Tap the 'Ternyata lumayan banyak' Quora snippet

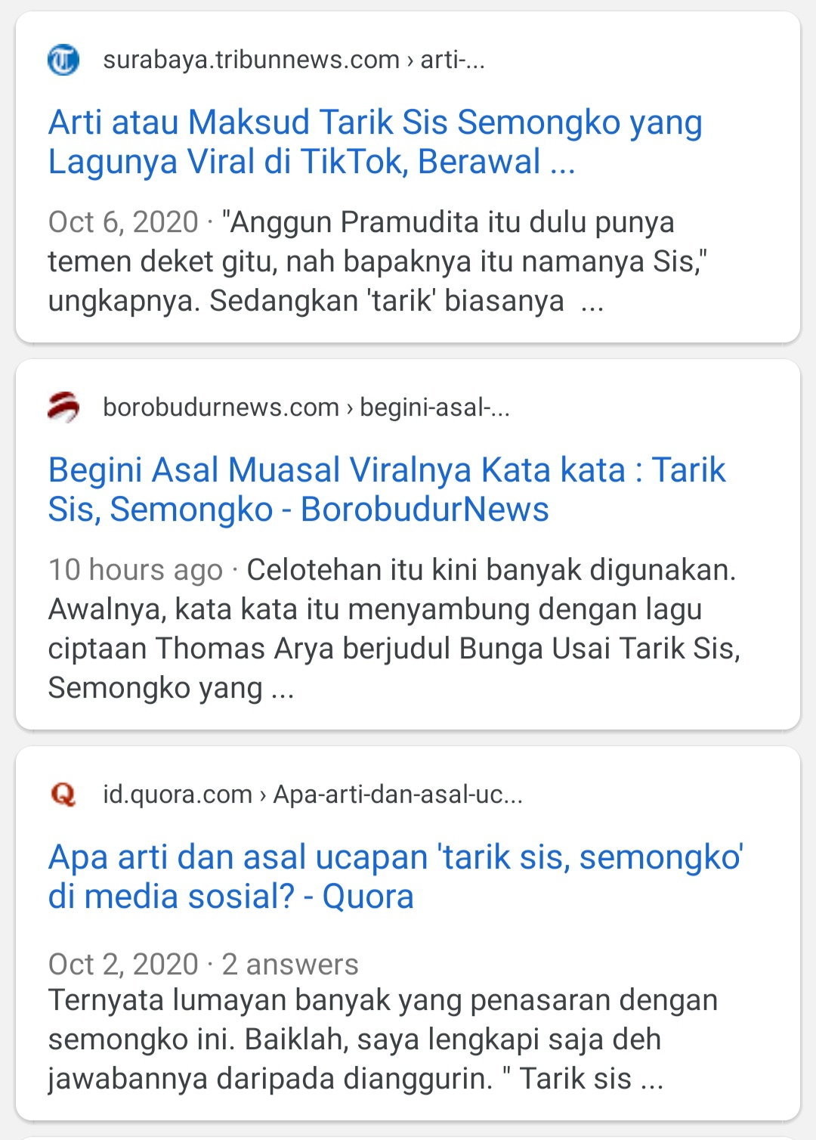click(x=383, y=1039)
